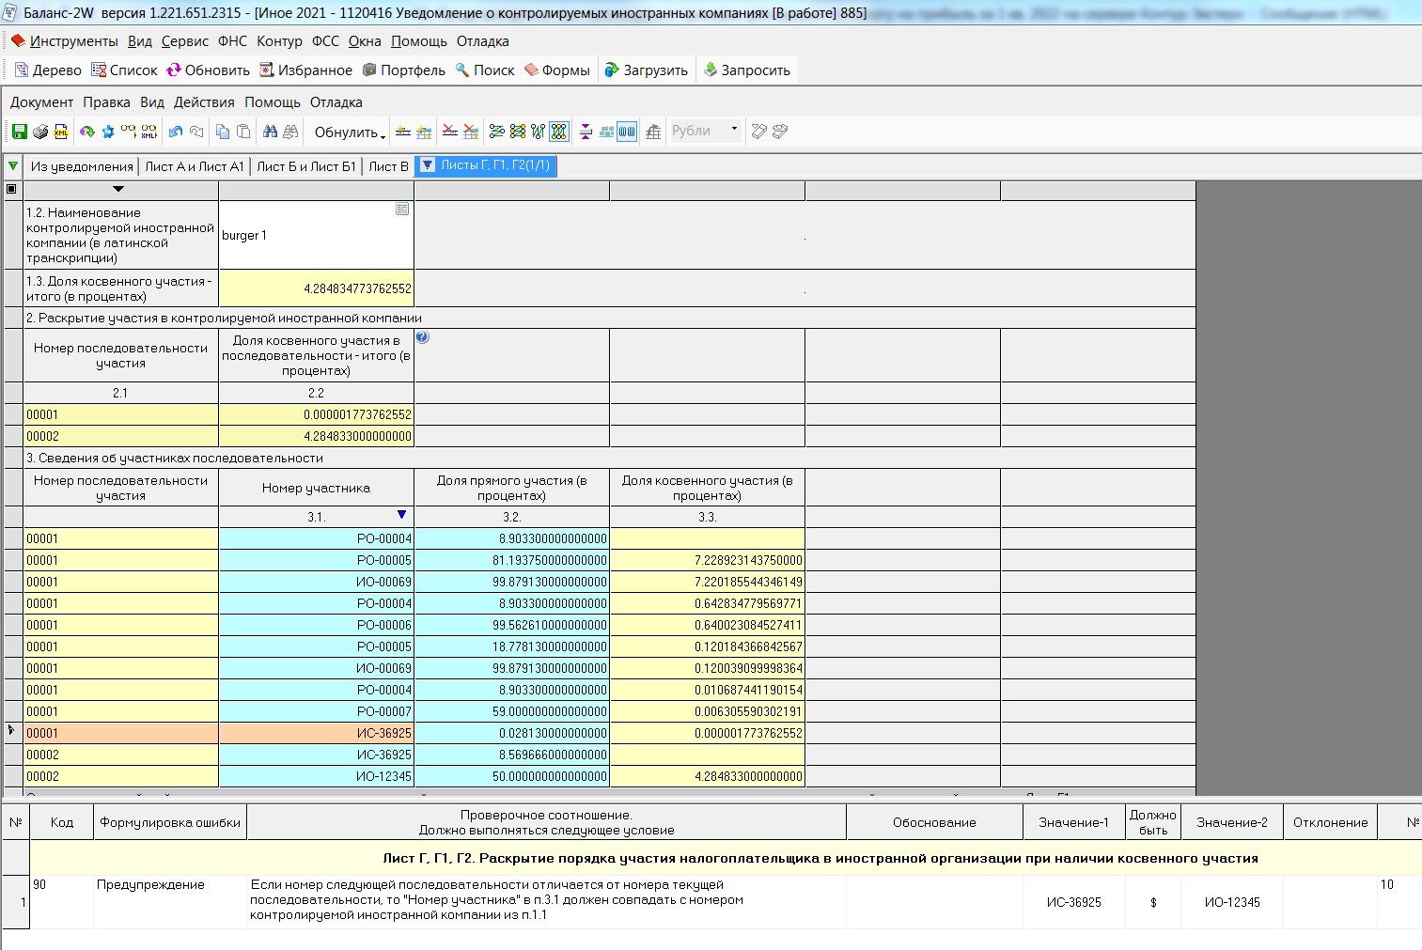Click the glasses XML check icon
The height and width of the screenshot is (950, 1422).
point(148,132)
